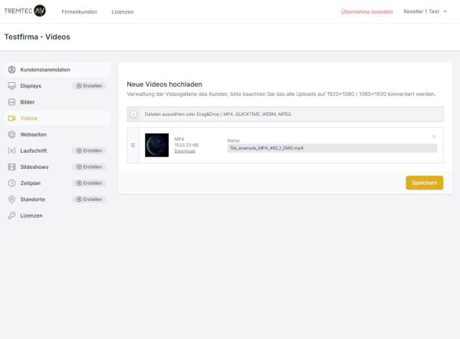Go to Firmenkunden in top navigation

79,12
